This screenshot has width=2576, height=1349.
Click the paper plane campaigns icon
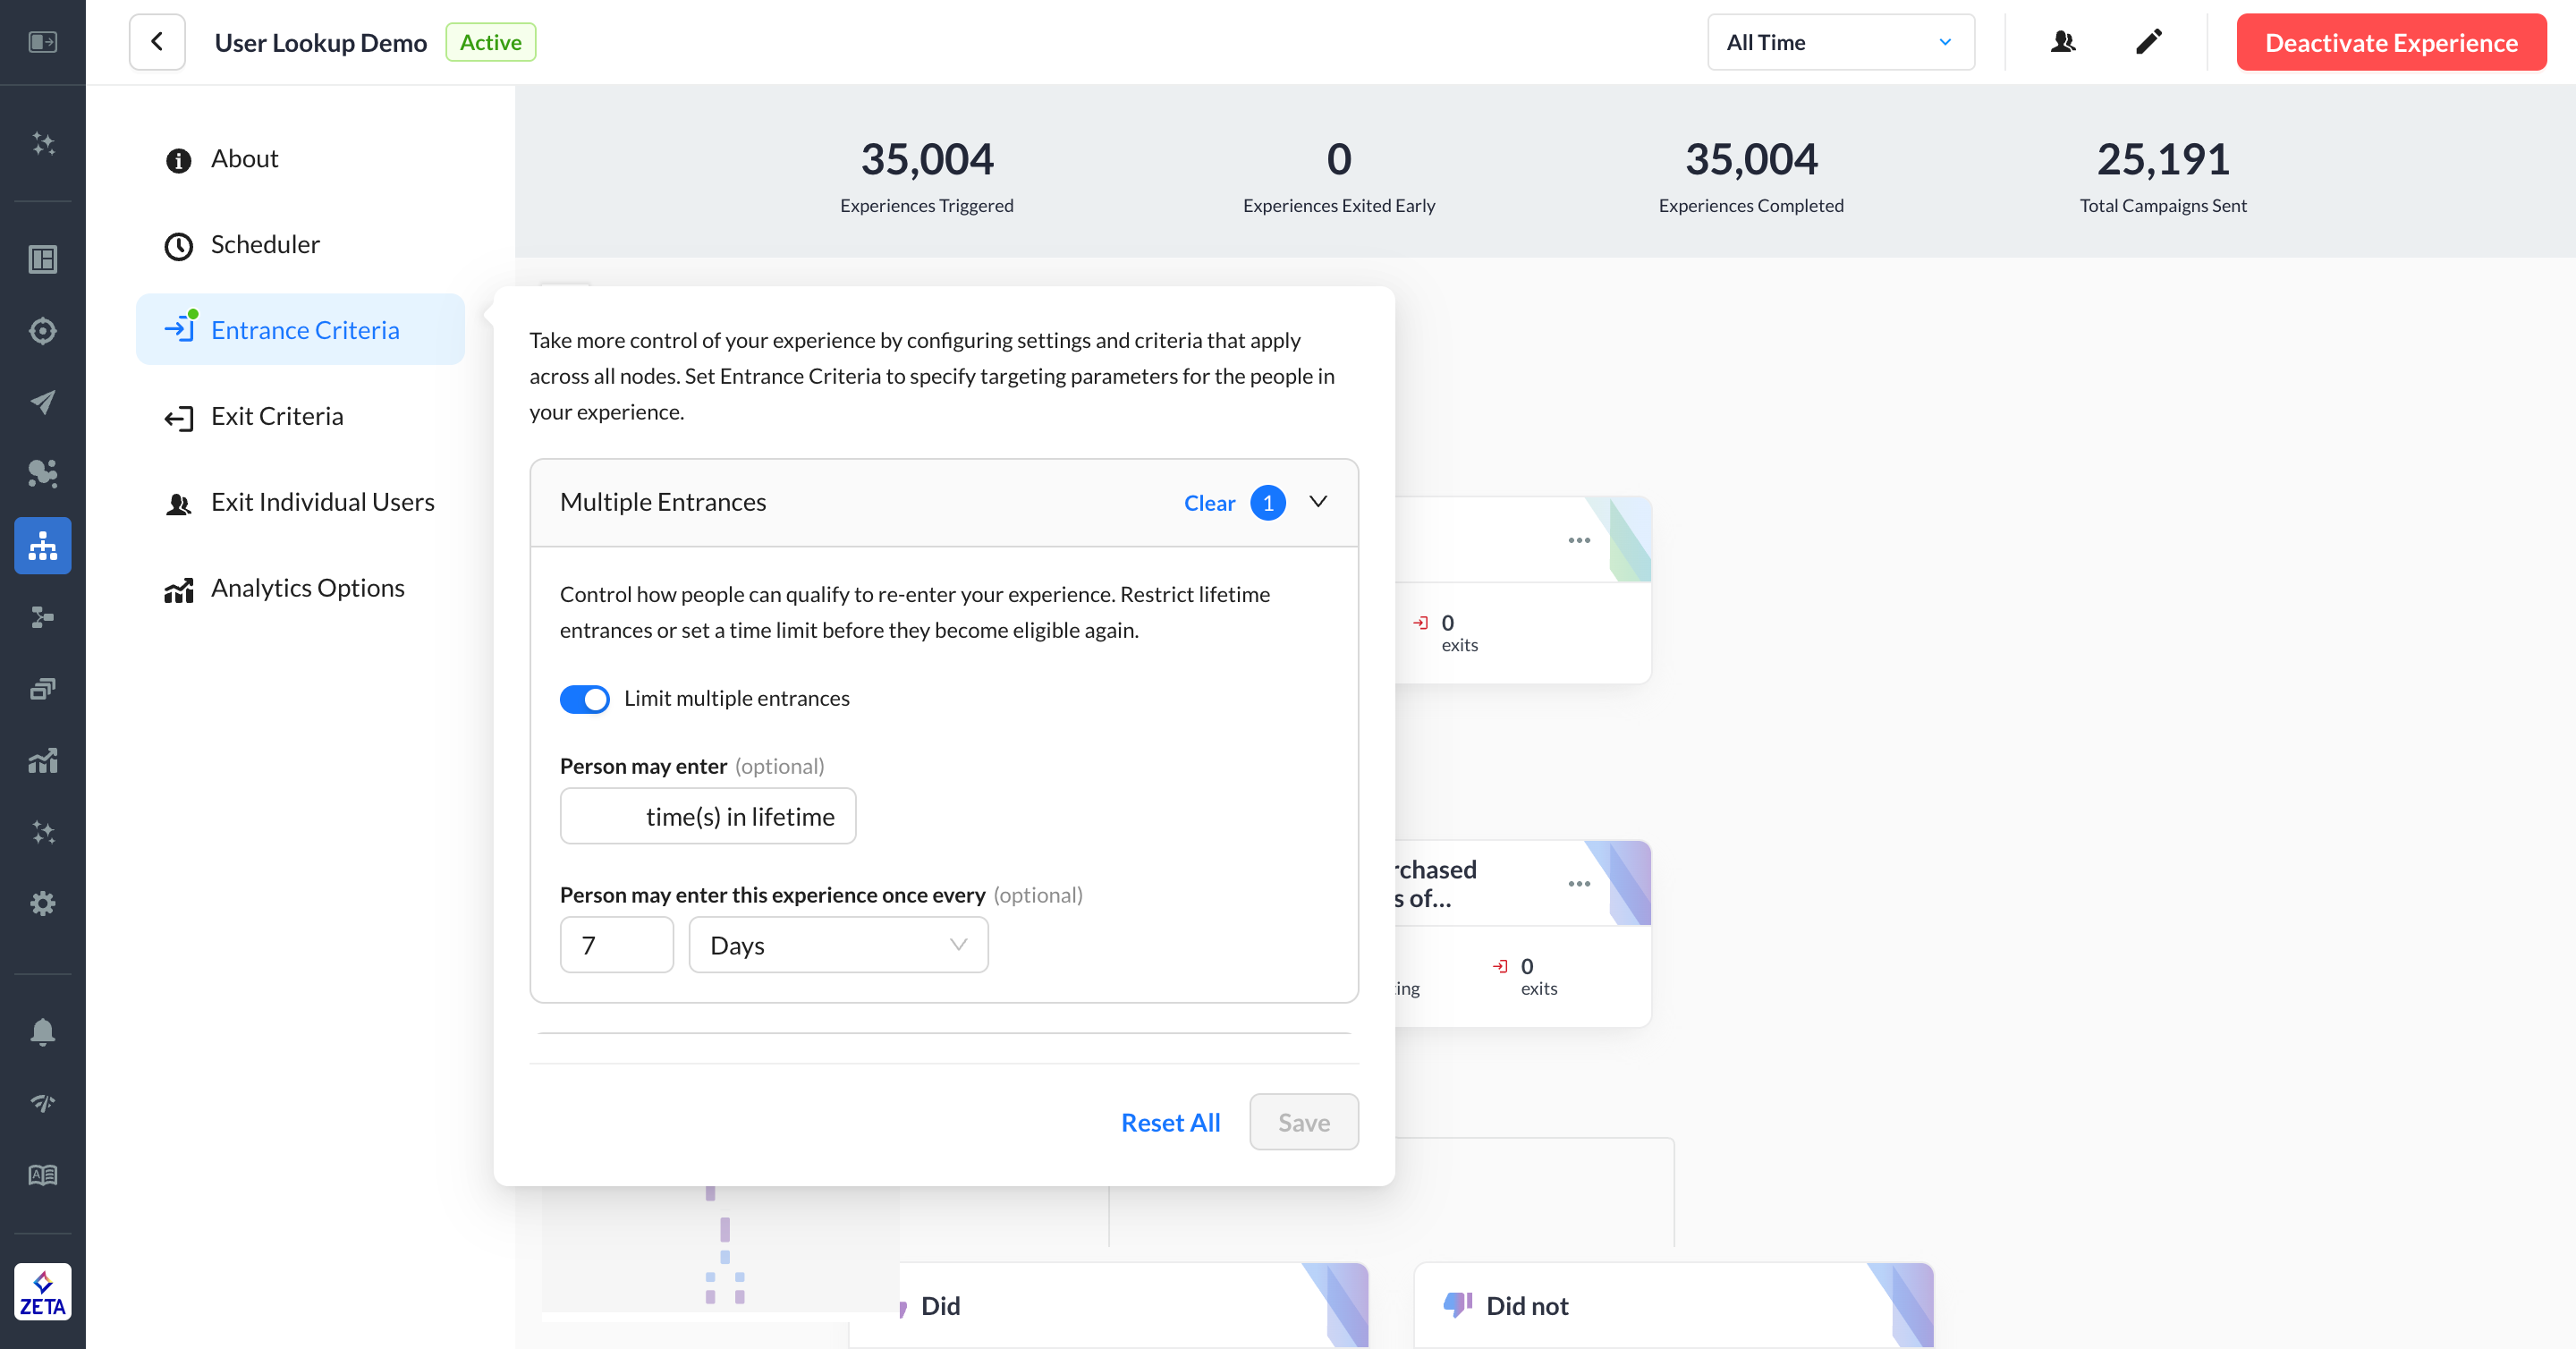42,402
